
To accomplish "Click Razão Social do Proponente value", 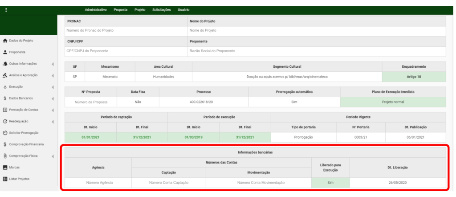I will (x=212, y=51).
